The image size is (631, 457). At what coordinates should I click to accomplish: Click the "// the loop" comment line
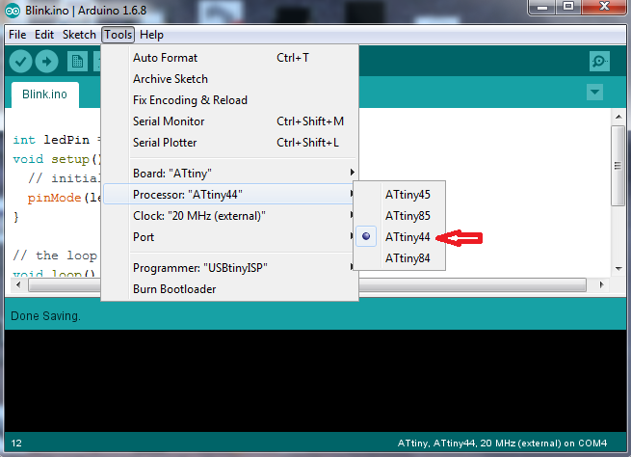(55, 255)
